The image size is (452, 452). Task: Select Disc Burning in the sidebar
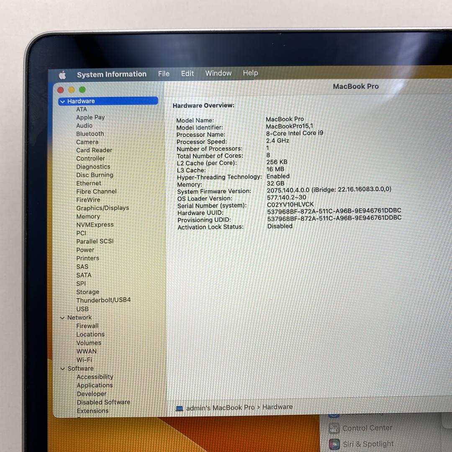(x=95, y=175)
